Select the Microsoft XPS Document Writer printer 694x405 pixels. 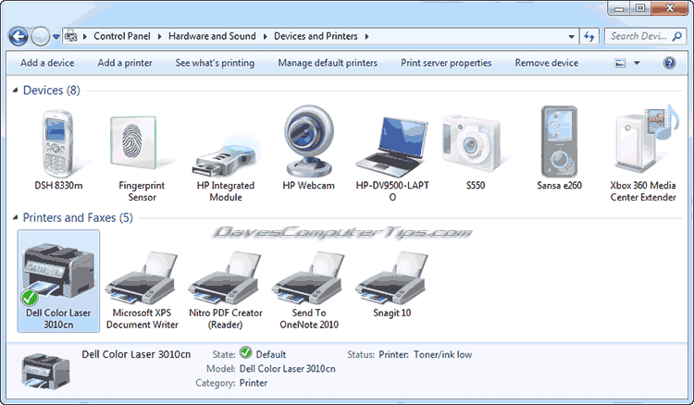tap(143, 289)
